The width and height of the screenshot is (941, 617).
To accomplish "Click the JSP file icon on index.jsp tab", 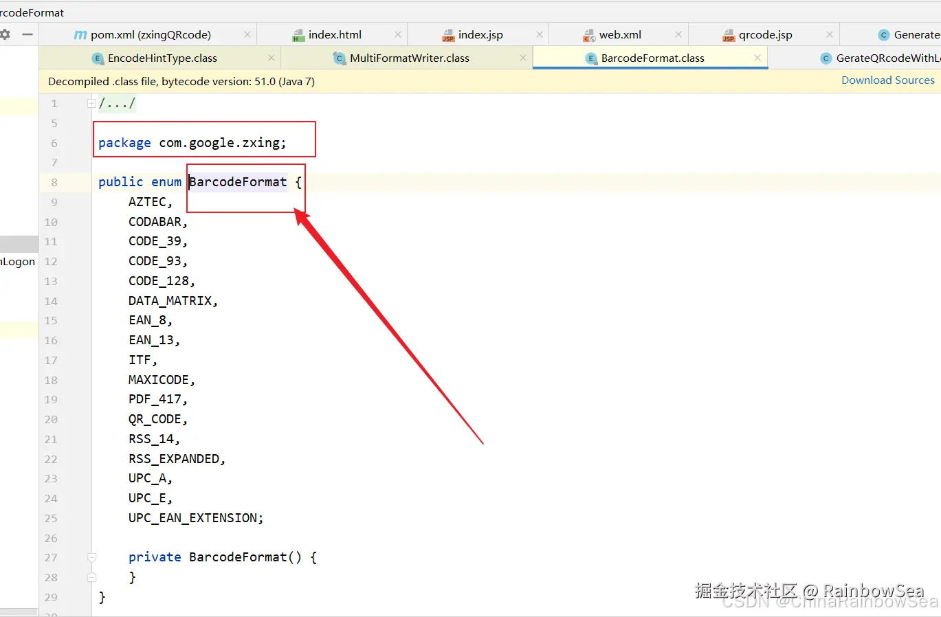I will (448, 35).
